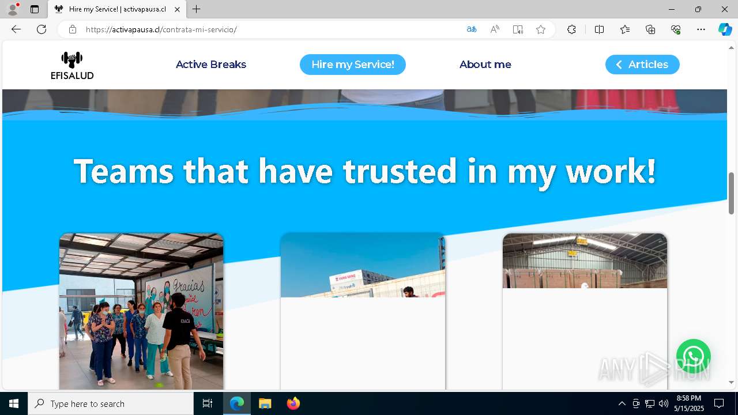This screenshot has height=415, width=738.
Task: Open Microsoft Edge from taskbar
Action: [237, 403]
